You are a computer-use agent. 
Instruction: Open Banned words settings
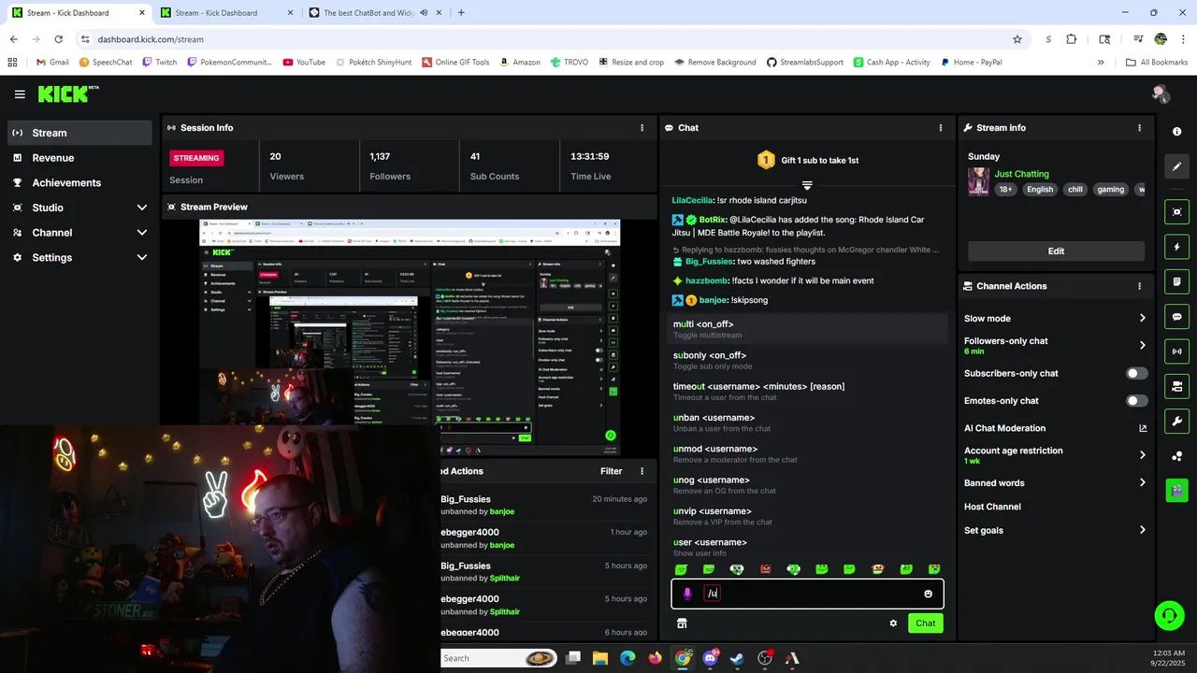tap(1055, 483)
